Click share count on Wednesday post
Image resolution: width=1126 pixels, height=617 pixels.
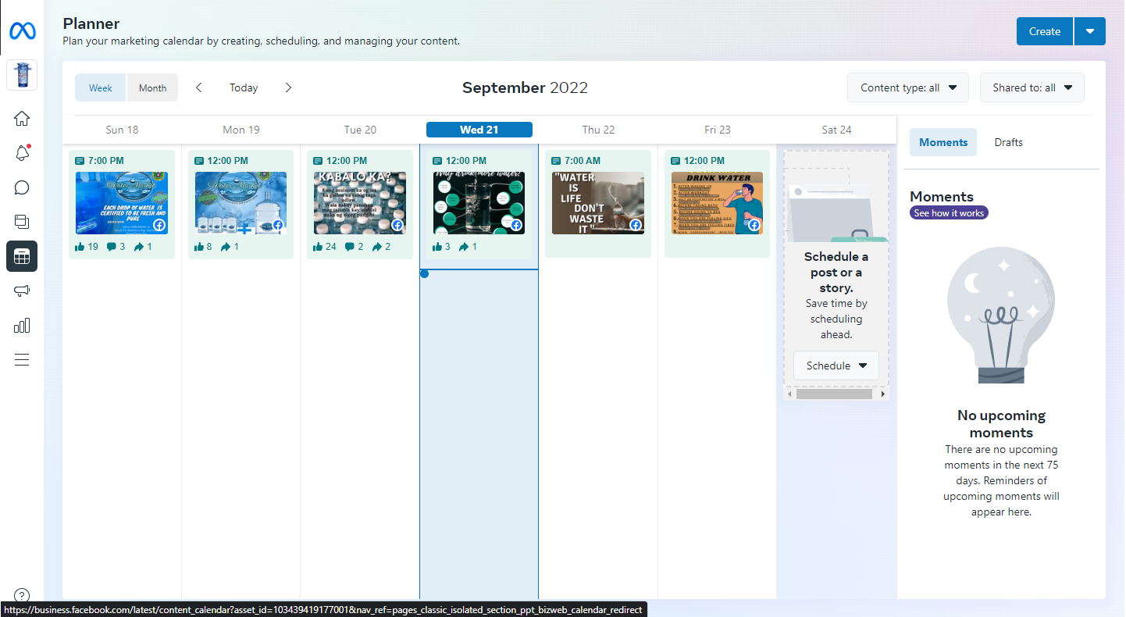[x=468, y=247]
